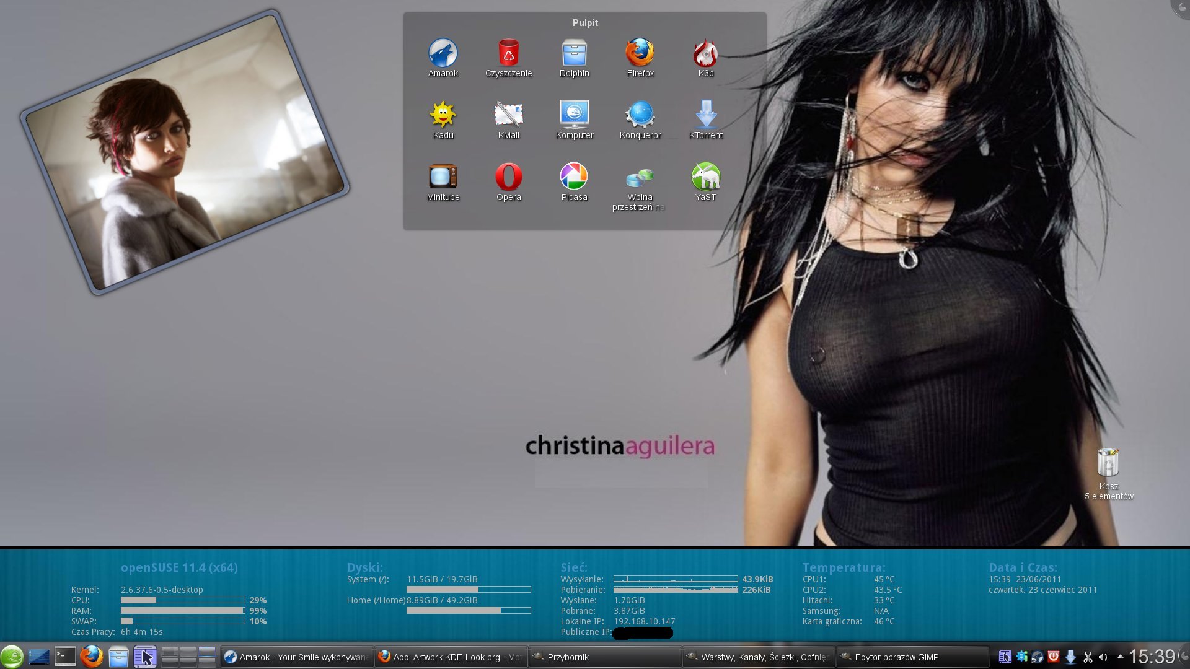
Task: Click the Amarok wolf tray icon
Action: 1038,657
